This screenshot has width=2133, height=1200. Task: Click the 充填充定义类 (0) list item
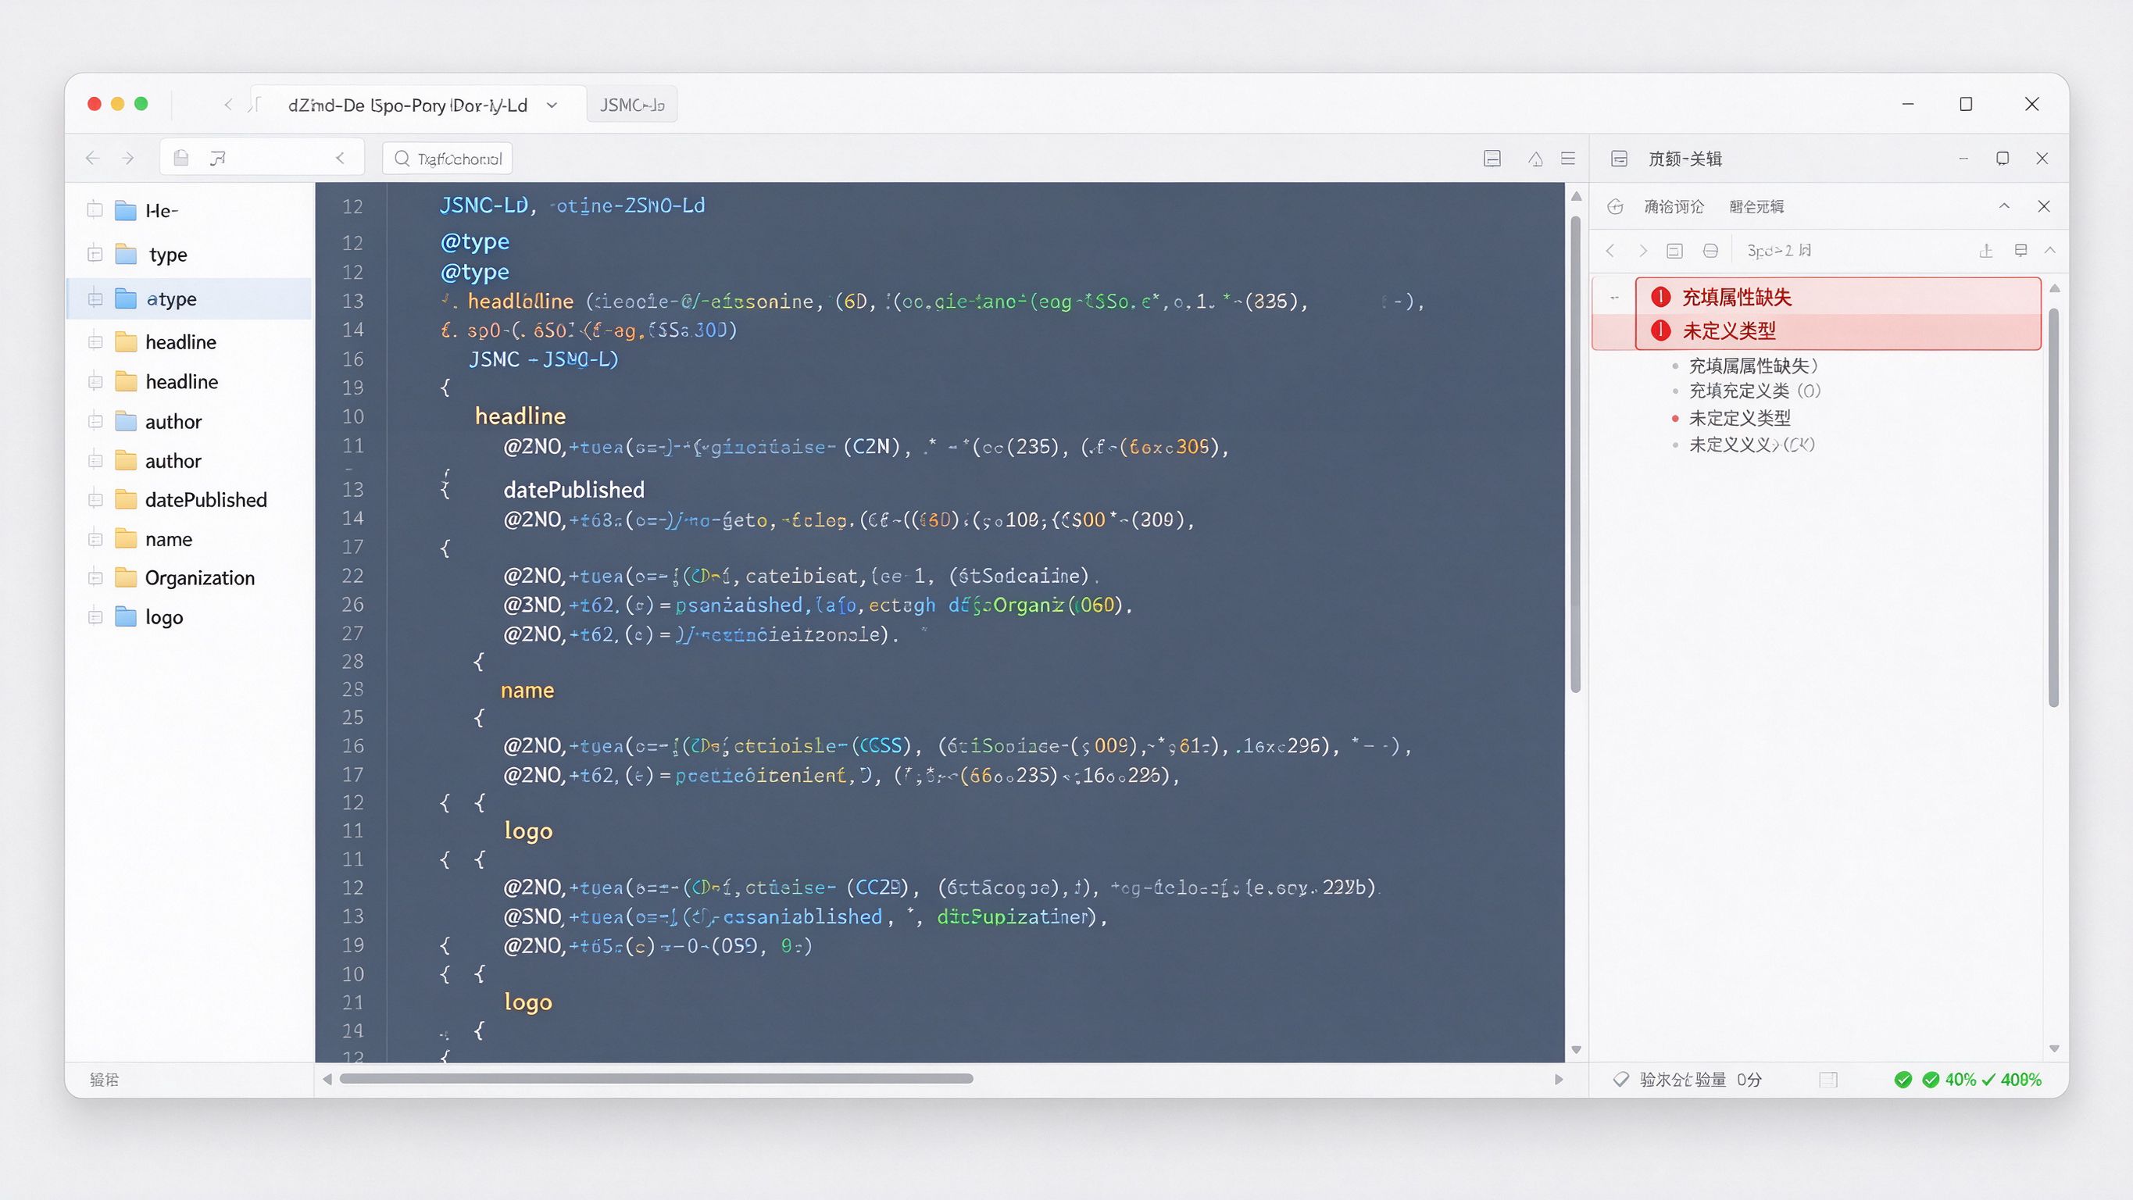click(x=1754, y=391)
